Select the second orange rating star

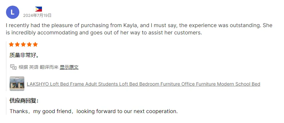click(17, 44)
